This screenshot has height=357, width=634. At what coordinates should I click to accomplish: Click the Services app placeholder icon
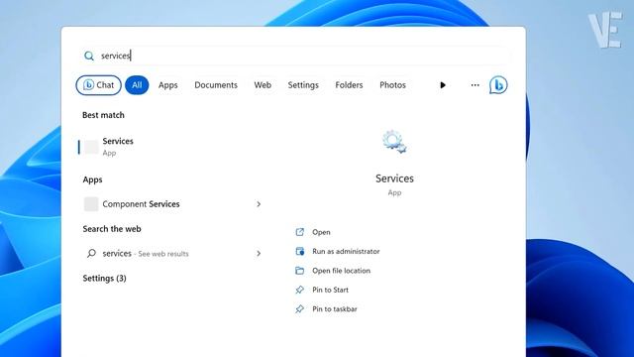click(x=91, y=147)
